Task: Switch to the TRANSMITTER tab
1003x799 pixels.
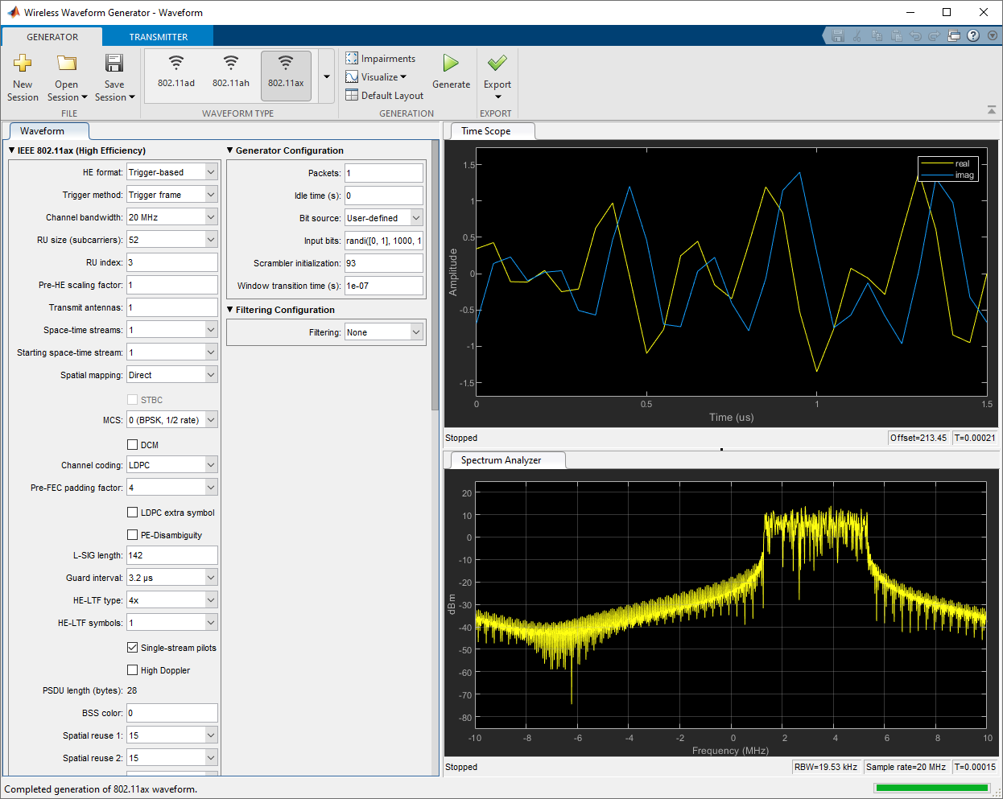Action: click(159, 37)
